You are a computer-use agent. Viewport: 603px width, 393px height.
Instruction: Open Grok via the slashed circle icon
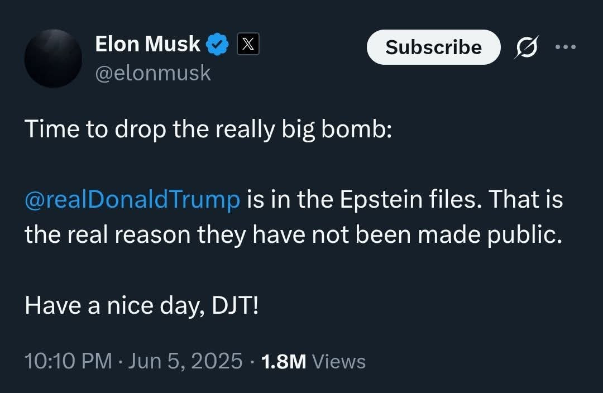(x=525, y=48)
